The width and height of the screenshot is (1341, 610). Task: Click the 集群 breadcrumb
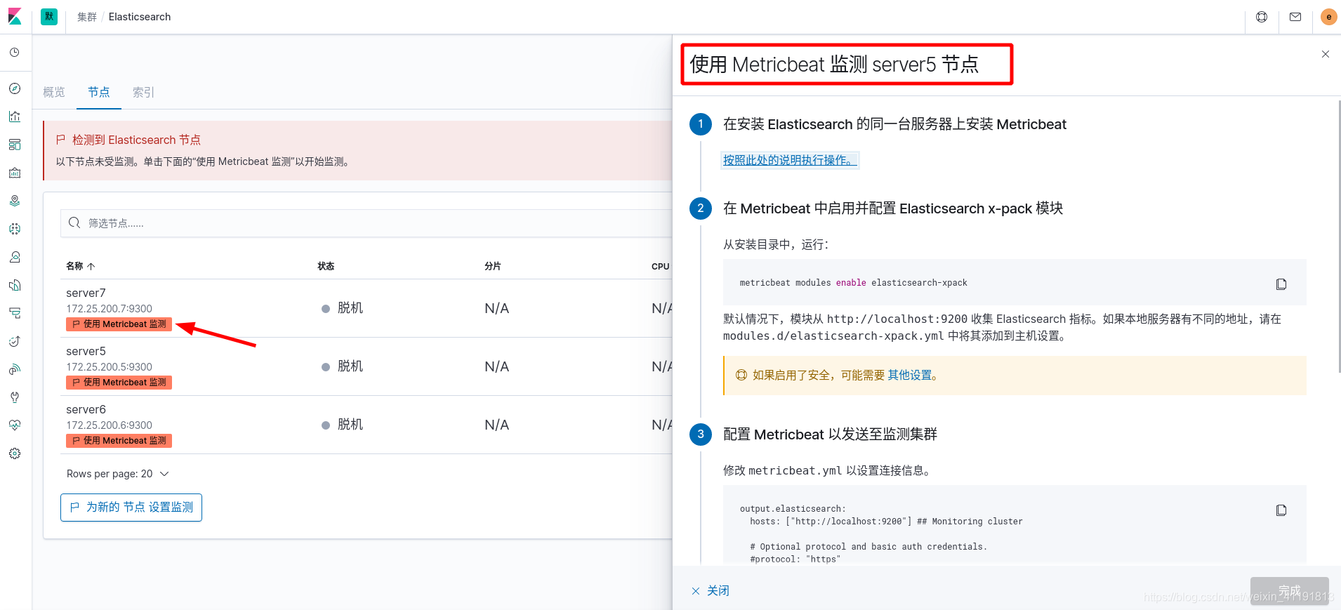[87, 17]
